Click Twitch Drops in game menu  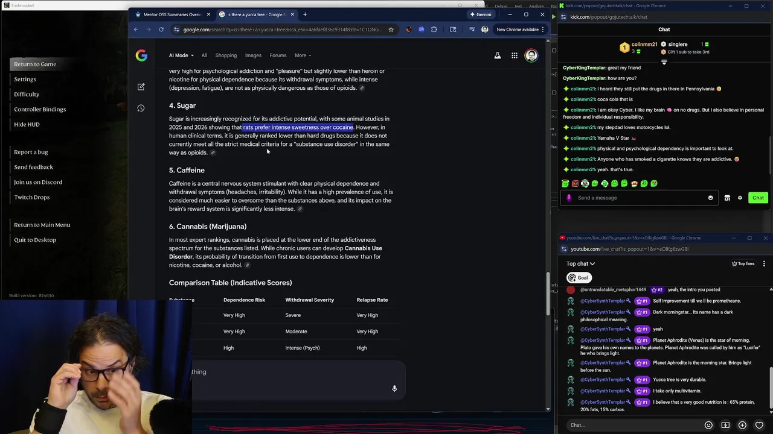coord(32,197)
